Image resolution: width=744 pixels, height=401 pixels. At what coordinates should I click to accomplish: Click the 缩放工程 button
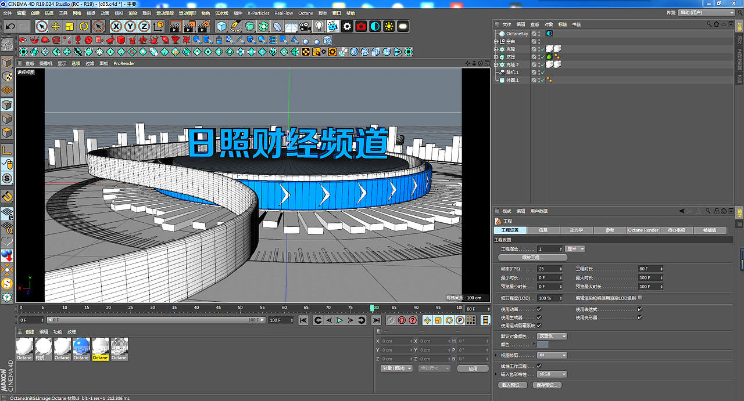[533, 257]
